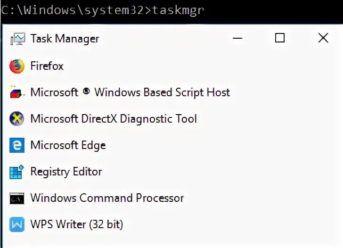Minimize the Task Manager window

(237, 38)
